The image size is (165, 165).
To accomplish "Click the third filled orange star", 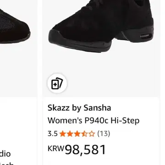I will pyautogui.click(x=77, y=134).
